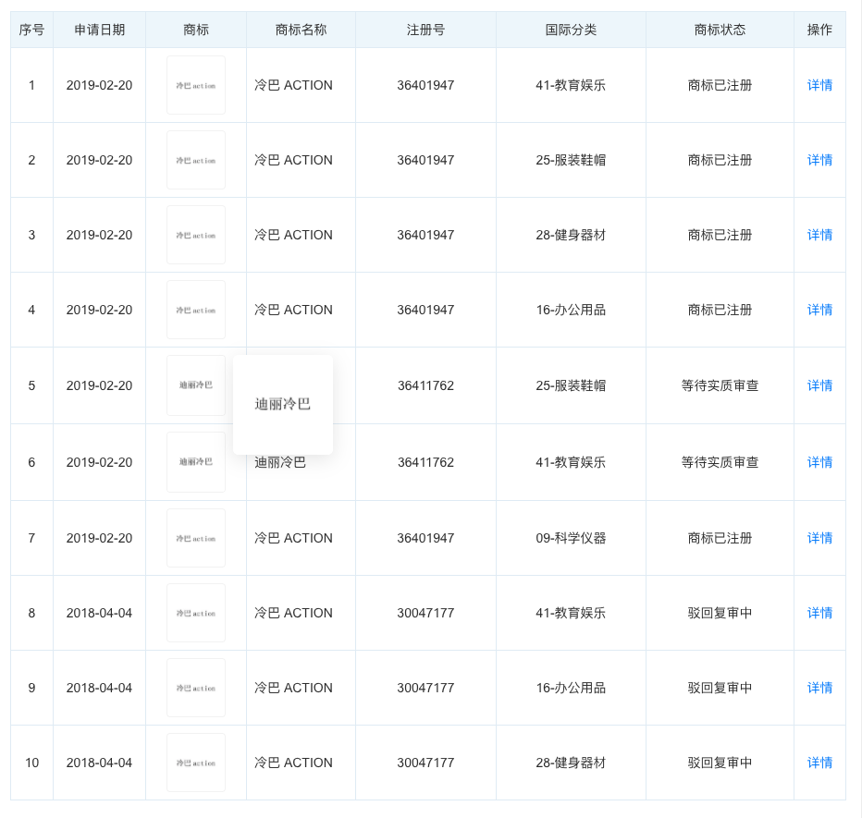The width and height of the screenshot is (862, 818).
Task: Open 详情 for row 8, 驳回复审中 41-教育娱乐
Action: tap(819, 613)
